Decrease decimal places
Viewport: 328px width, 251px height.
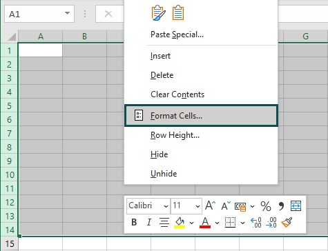point(271,223)
